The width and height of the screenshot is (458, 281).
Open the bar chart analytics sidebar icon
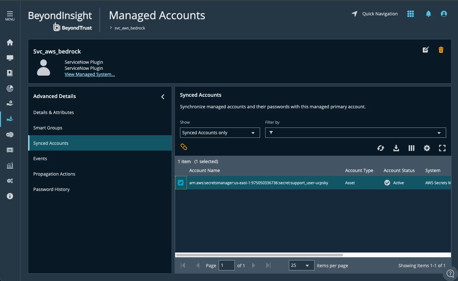pyautogui.click(x=10, y=165)
